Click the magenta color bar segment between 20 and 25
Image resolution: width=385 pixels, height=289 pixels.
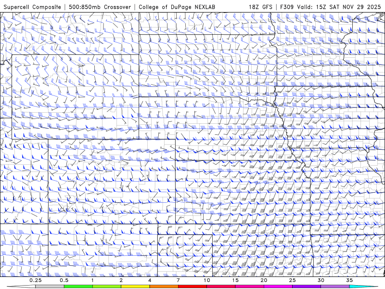point(278,287)
